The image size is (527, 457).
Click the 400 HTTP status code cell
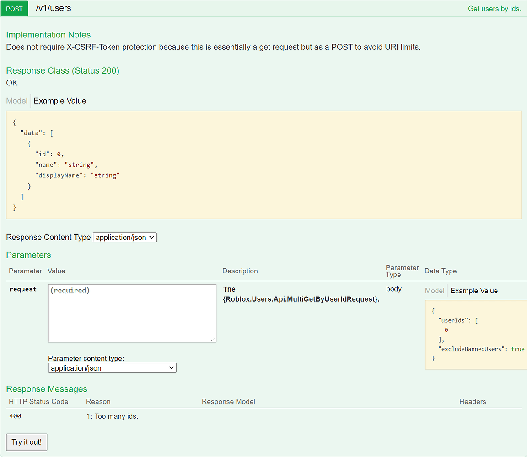(x=15, y=416)
